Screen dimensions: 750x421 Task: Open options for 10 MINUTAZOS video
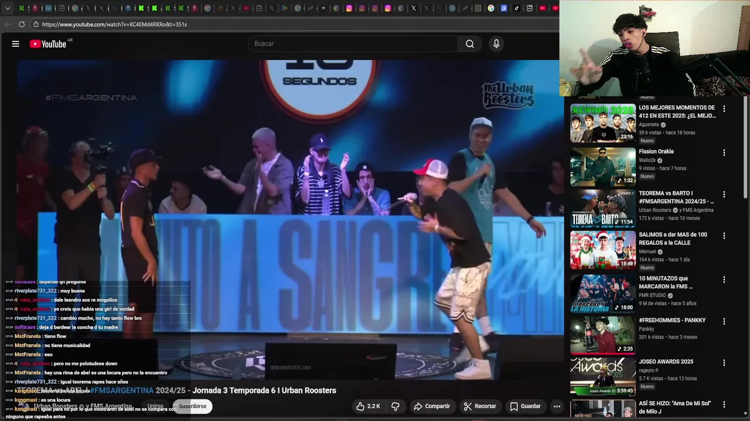click(724, 279)
